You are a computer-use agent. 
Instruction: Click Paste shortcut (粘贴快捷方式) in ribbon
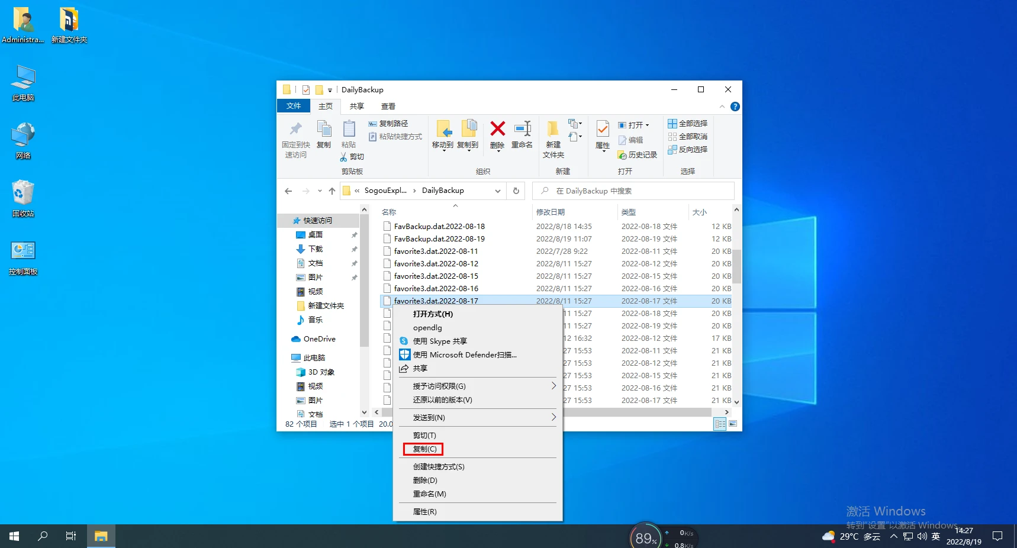click(395, 137)
